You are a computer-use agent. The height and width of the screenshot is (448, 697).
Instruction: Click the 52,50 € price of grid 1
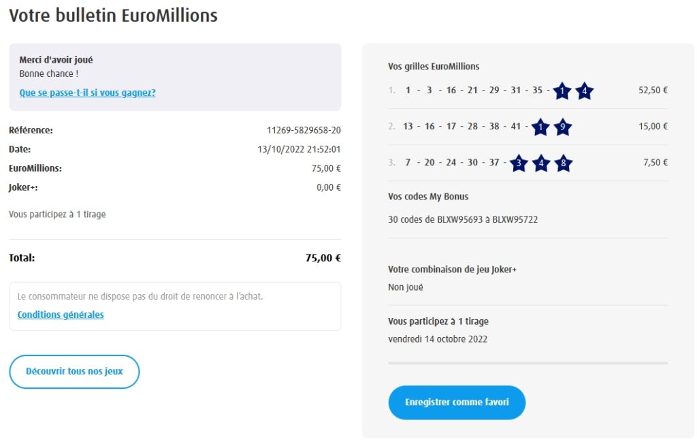pyautogui.click(x=653, y=90)
